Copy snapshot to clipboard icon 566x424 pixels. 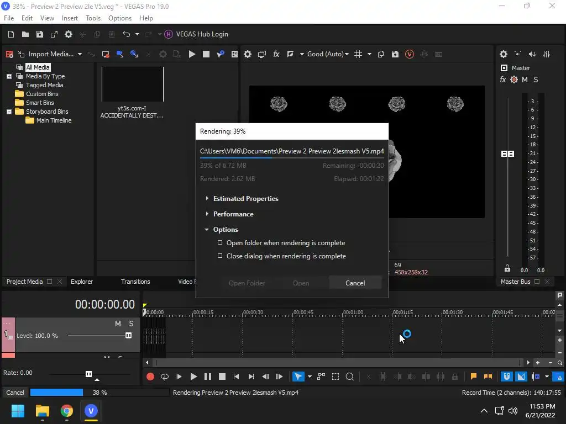click(x=381, y=54)
